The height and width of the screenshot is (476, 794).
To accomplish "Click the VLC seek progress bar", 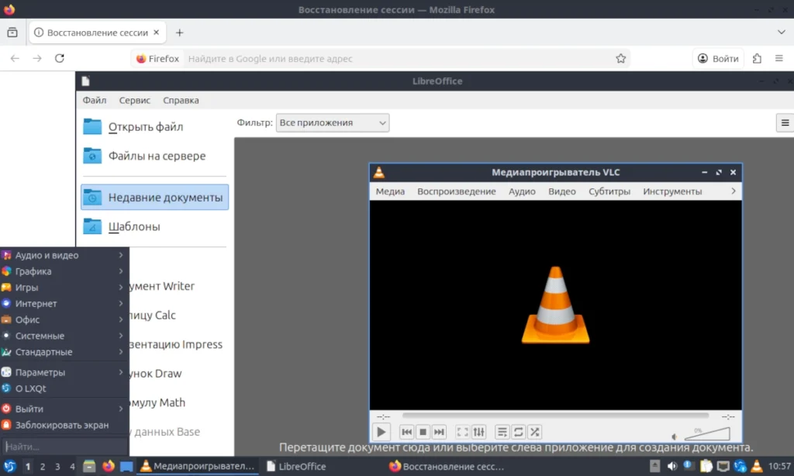I will 555,416.
